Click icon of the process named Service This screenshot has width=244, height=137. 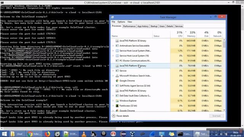coord(117,71)
